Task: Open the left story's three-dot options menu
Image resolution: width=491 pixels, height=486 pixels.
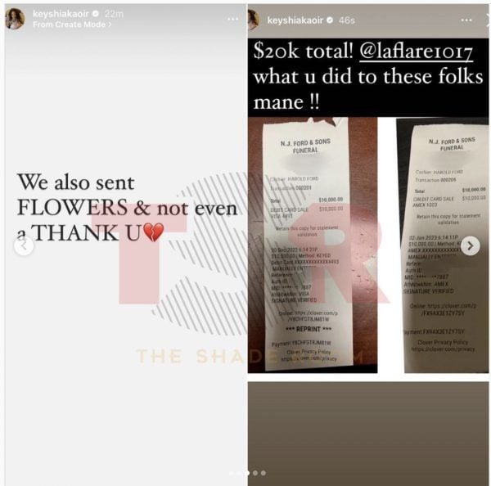Action: [232, 19]
